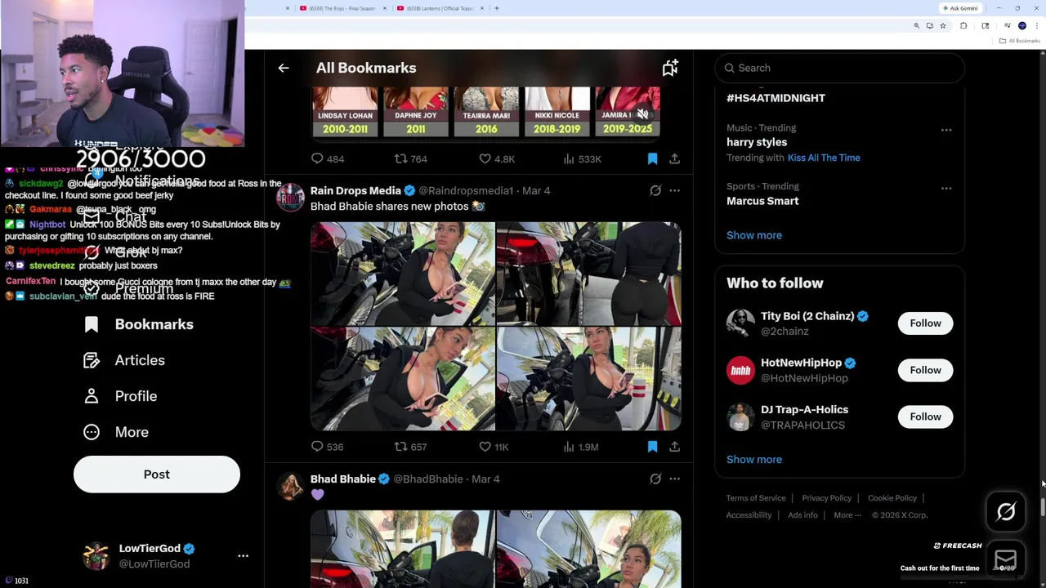The width and height of the screenshot is (1046, 588).
Task: Select Bookmarks in the sidebar
Action: (x=139, y=324)
